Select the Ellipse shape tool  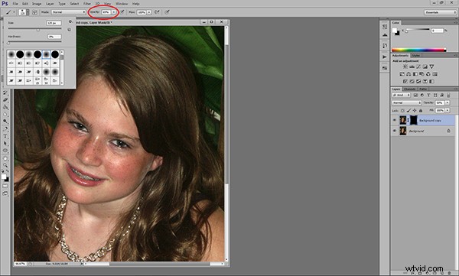click(5, 150)
